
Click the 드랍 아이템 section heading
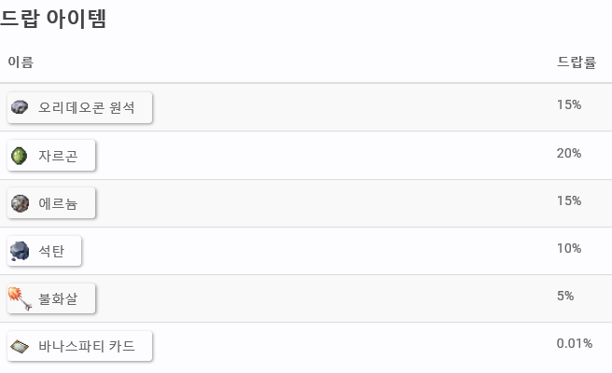pos(53,18)
